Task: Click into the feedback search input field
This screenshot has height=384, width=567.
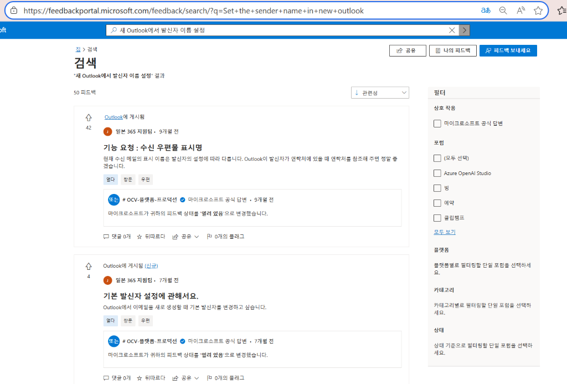Action: [x=282, y=30]
